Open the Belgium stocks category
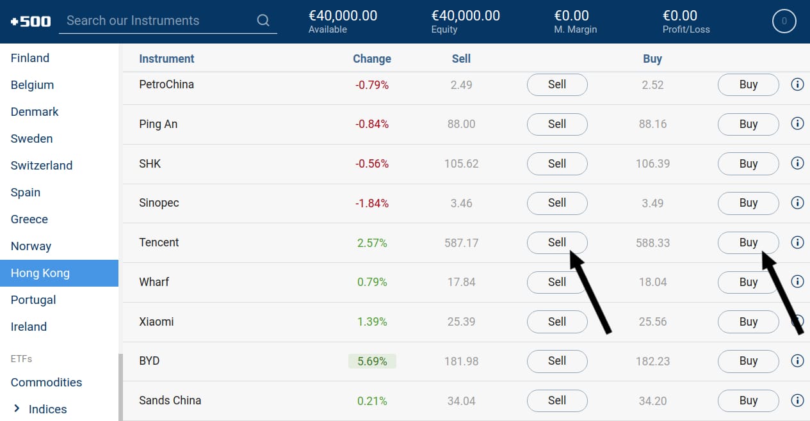Image resolution: width=810 pixels, height=421 pixels. click(32, 85)
